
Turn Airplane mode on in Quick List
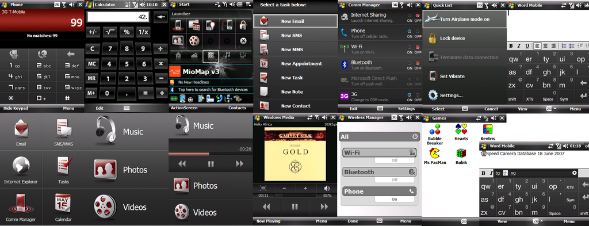click(x=464, y=19)
